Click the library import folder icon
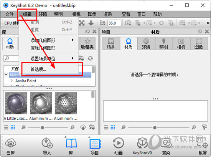Screen dimensions: 211x157 pyautogui.click(x=81, y=58)
